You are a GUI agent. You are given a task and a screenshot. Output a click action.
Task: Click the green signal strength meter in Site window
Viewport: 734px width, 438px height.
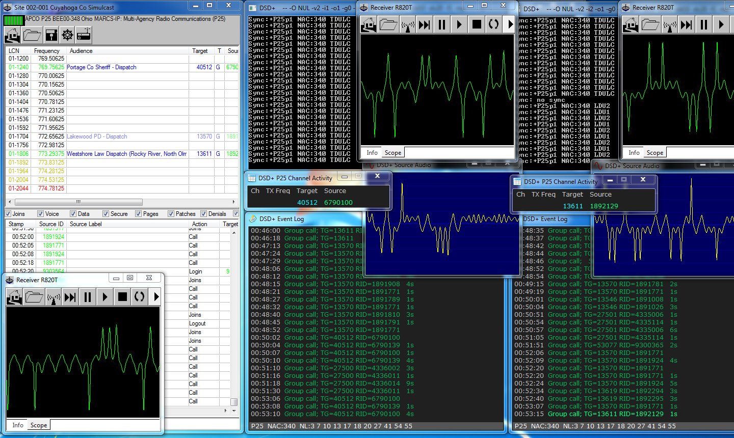(x=14, y=20)
